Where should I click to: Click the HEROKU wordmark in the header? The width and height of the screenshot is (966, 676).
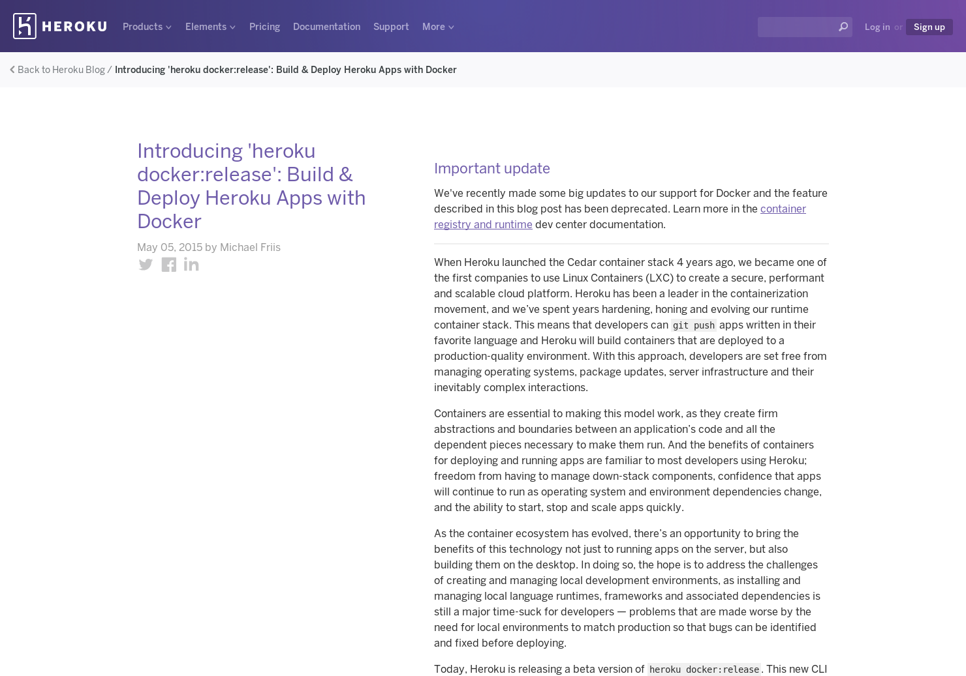[x=74, y=26]
